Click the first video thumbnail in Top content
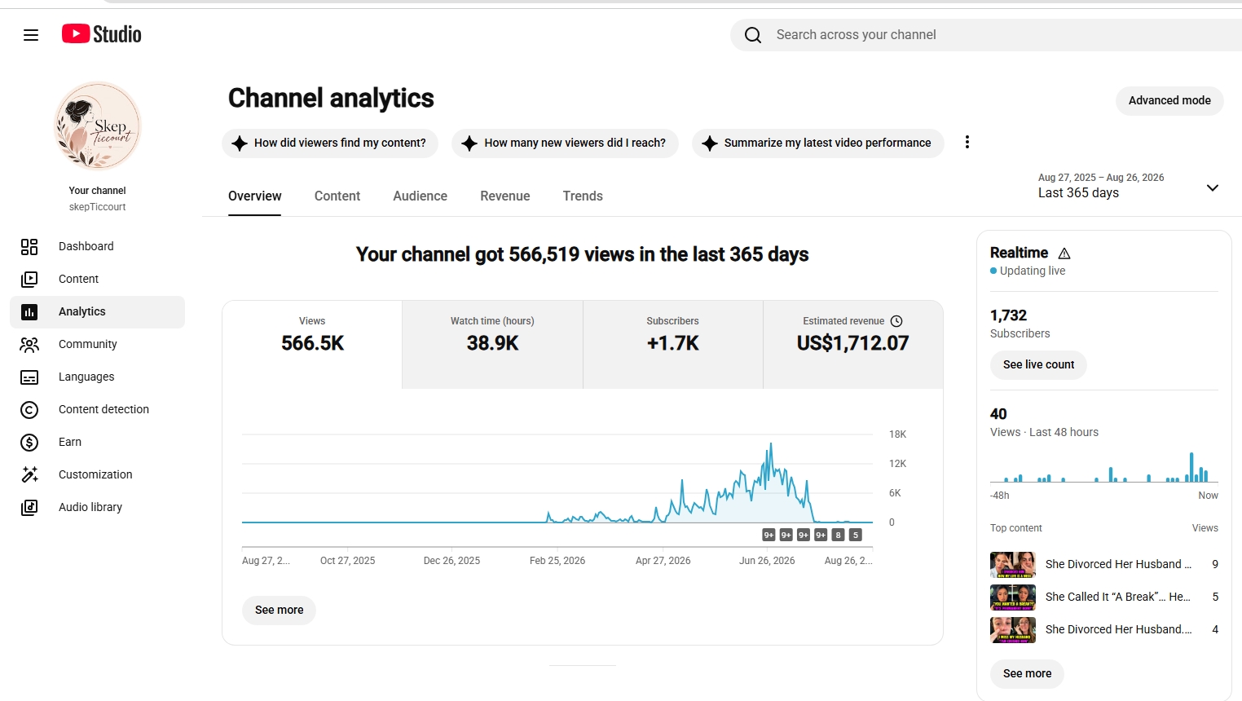 1013,564
